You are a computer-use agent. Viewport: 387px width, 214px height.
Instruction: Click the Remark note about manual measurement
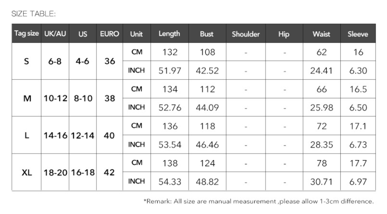pos(259,201)
